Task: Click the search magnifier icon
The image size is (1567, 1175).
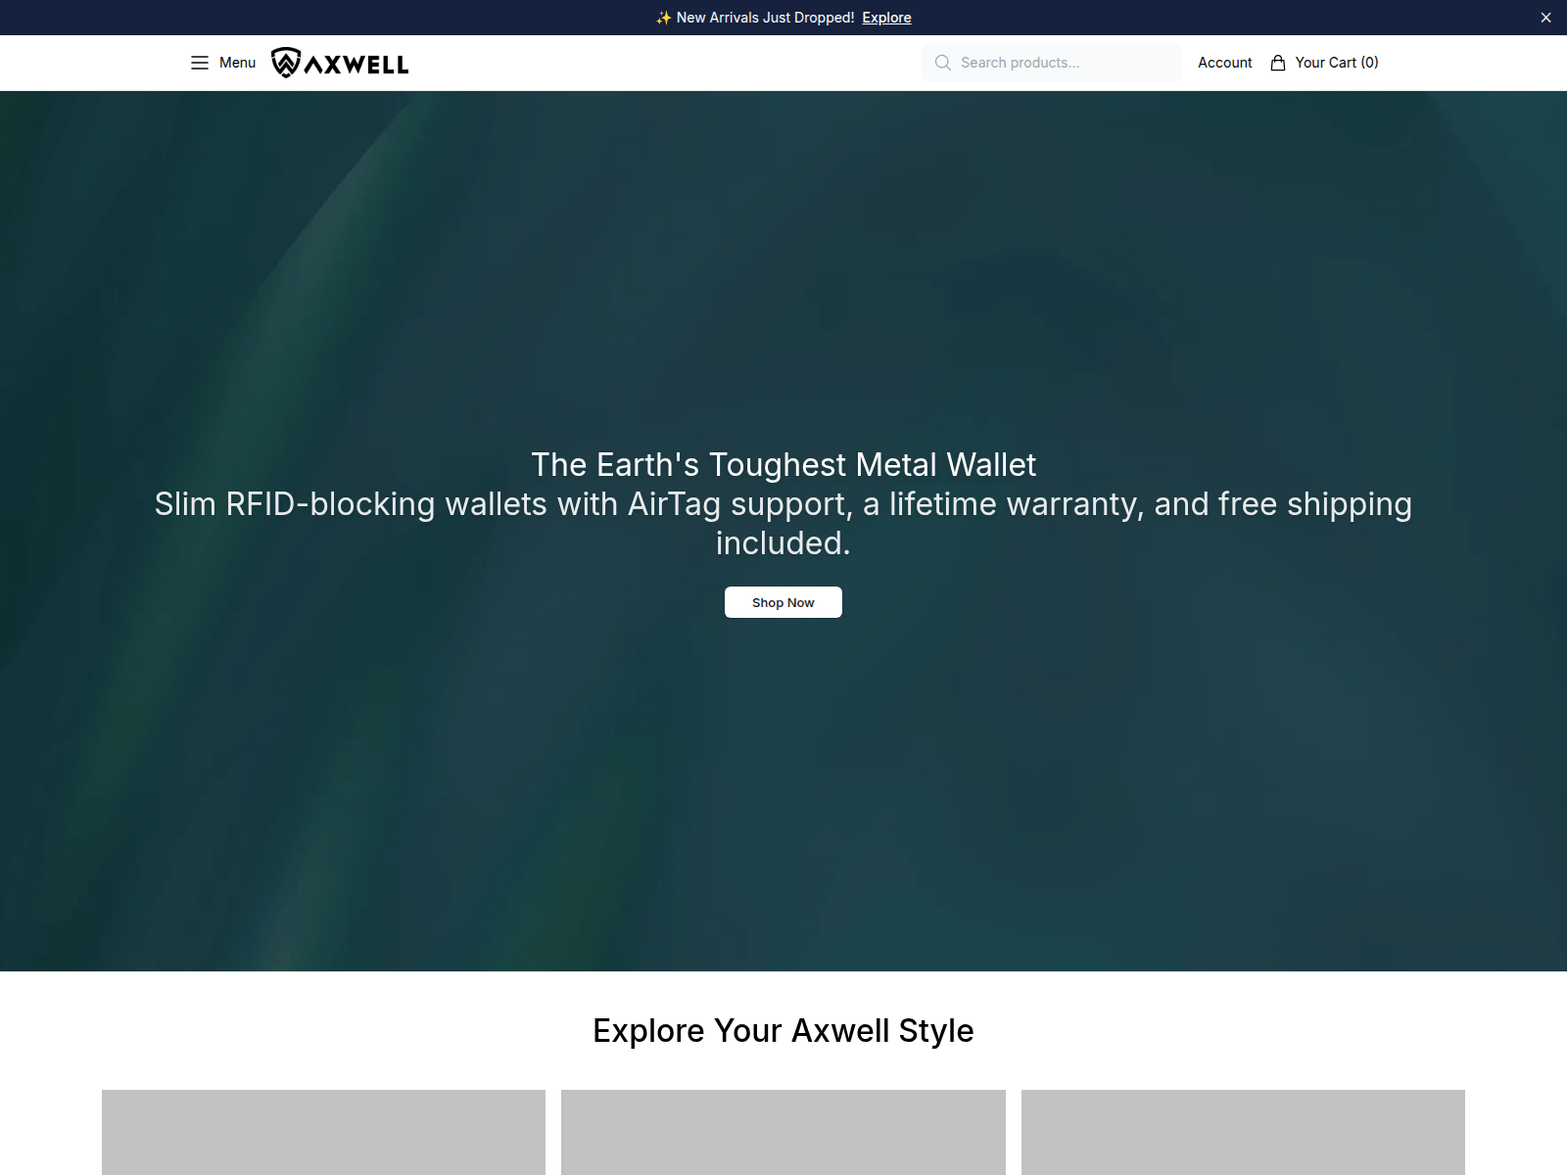Action: point(943,63)
